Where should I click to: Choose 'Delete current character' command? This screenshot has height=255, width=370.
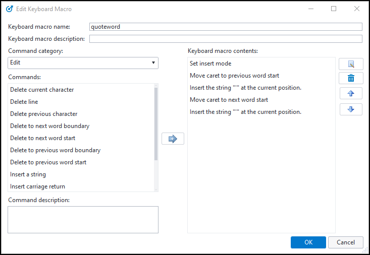[42, 90]
